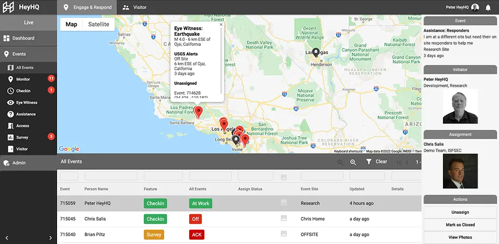Sort by Person Name column header
Image resolution: width=499 pixels, height=244 pixels.
point(96,189)
